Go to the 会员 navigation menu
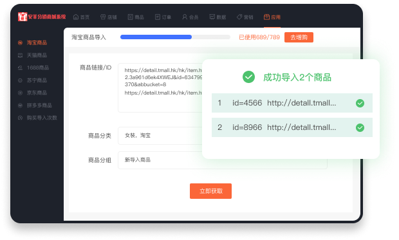The width and height of the screenshot is (399, 240). [190, 17]
